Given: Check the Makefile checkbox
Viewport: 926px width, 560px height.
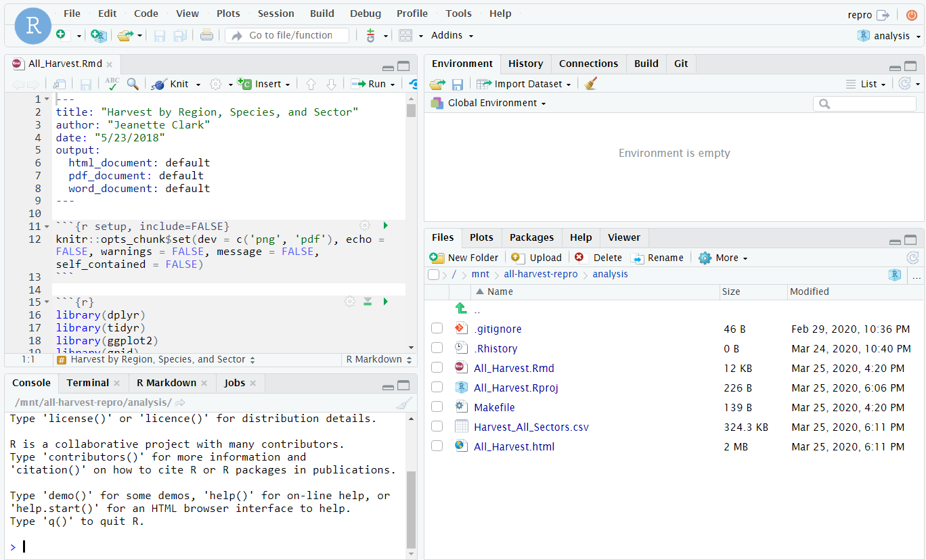Looking at the screenshot, I should pos(437,407).
